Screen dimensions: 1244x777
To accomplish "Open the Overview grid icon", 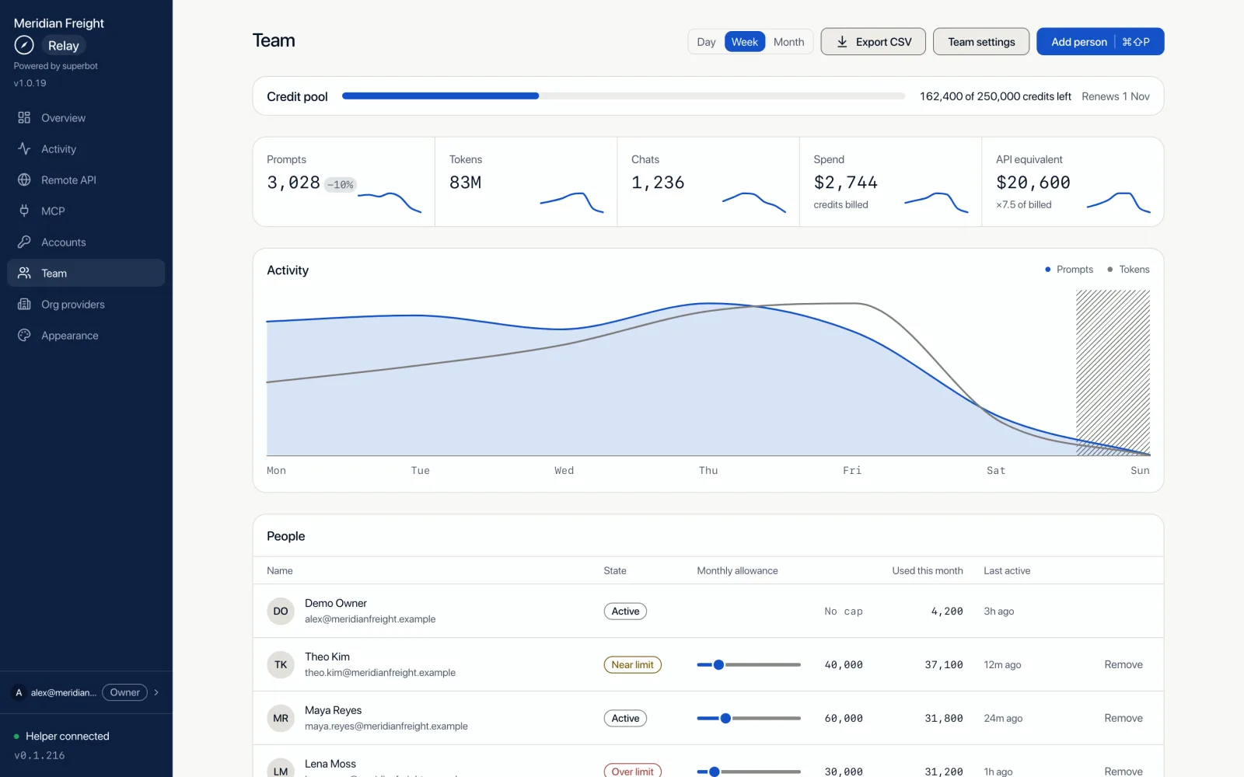I will (24, 117).
